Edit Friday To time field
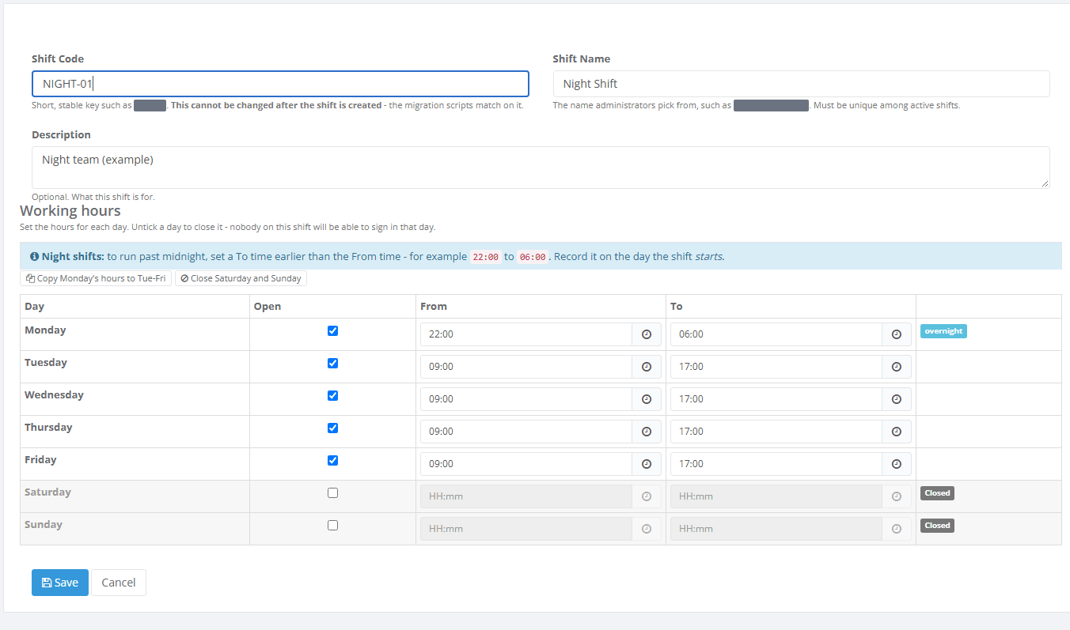The image size is (1070, 630). pyautogui.click(x=776, y=464)
